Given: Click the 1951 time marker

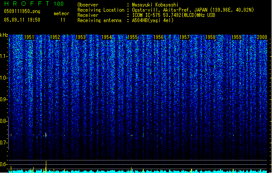Looking at the screenshot, I should click(29, 37).
